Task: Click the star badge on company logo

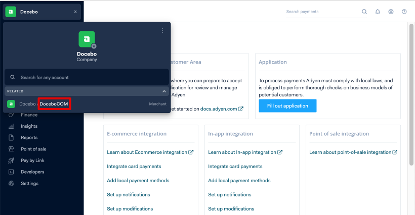Action: click(94, 46)
